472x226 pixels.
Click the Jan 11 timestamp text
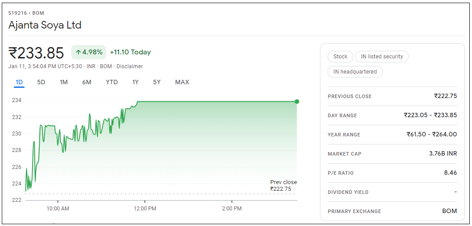[45, 66]
